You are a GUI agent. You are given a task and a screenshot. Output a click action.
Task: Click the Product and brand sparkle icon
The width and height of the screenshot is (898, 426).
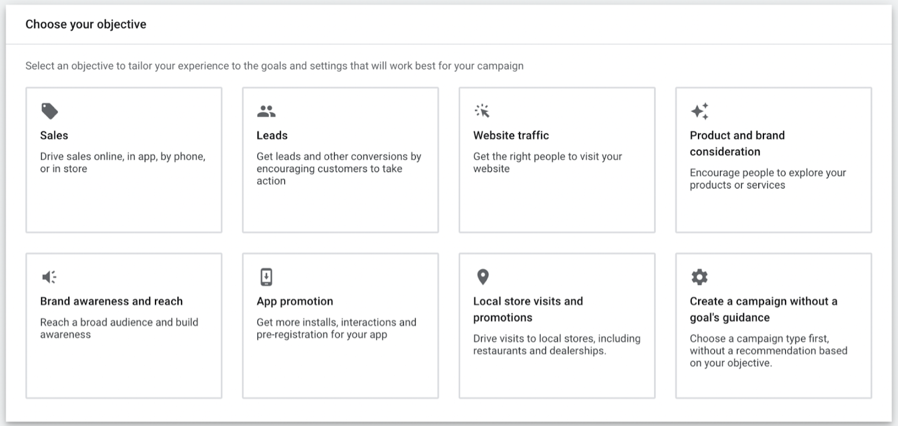click(x=699, y=111)
